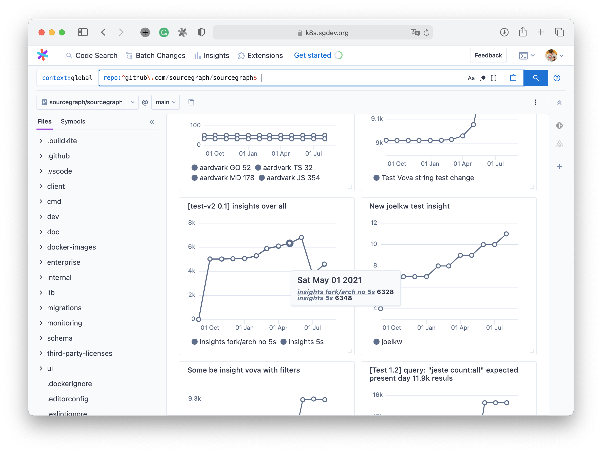Screen dimensions: 602x453
Task: Click the Sourcegraph logo icon
Action: [x=43, y=55]
